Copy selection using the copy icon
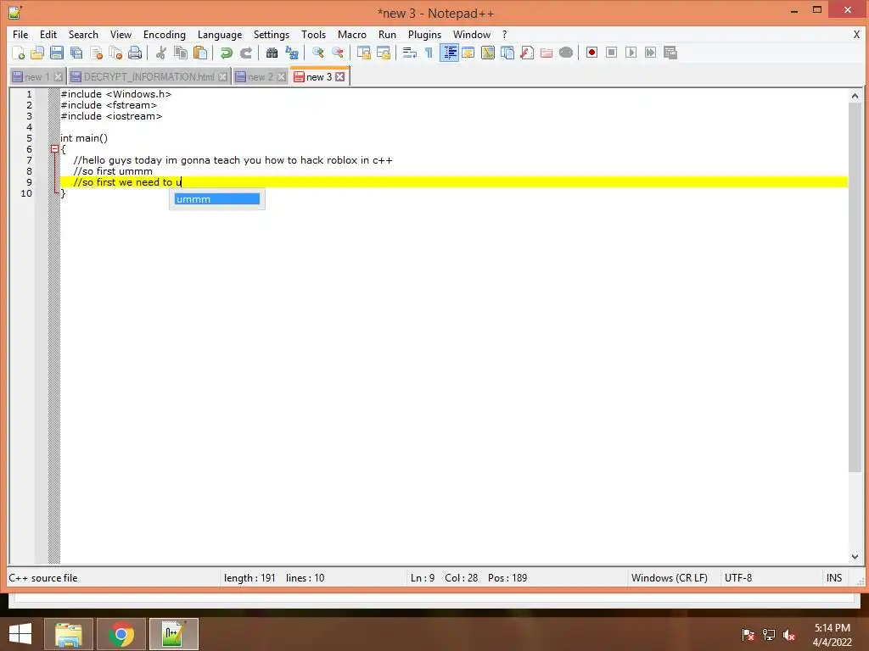This screenshot has width=869, height=651. click(x=181, y=53)
